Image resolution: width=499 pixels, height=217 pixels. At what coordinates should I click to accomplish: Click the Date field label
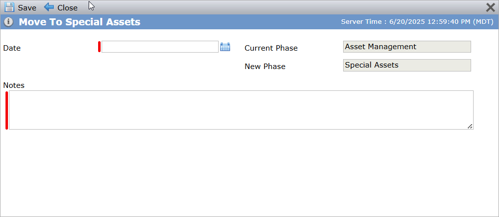12,48
